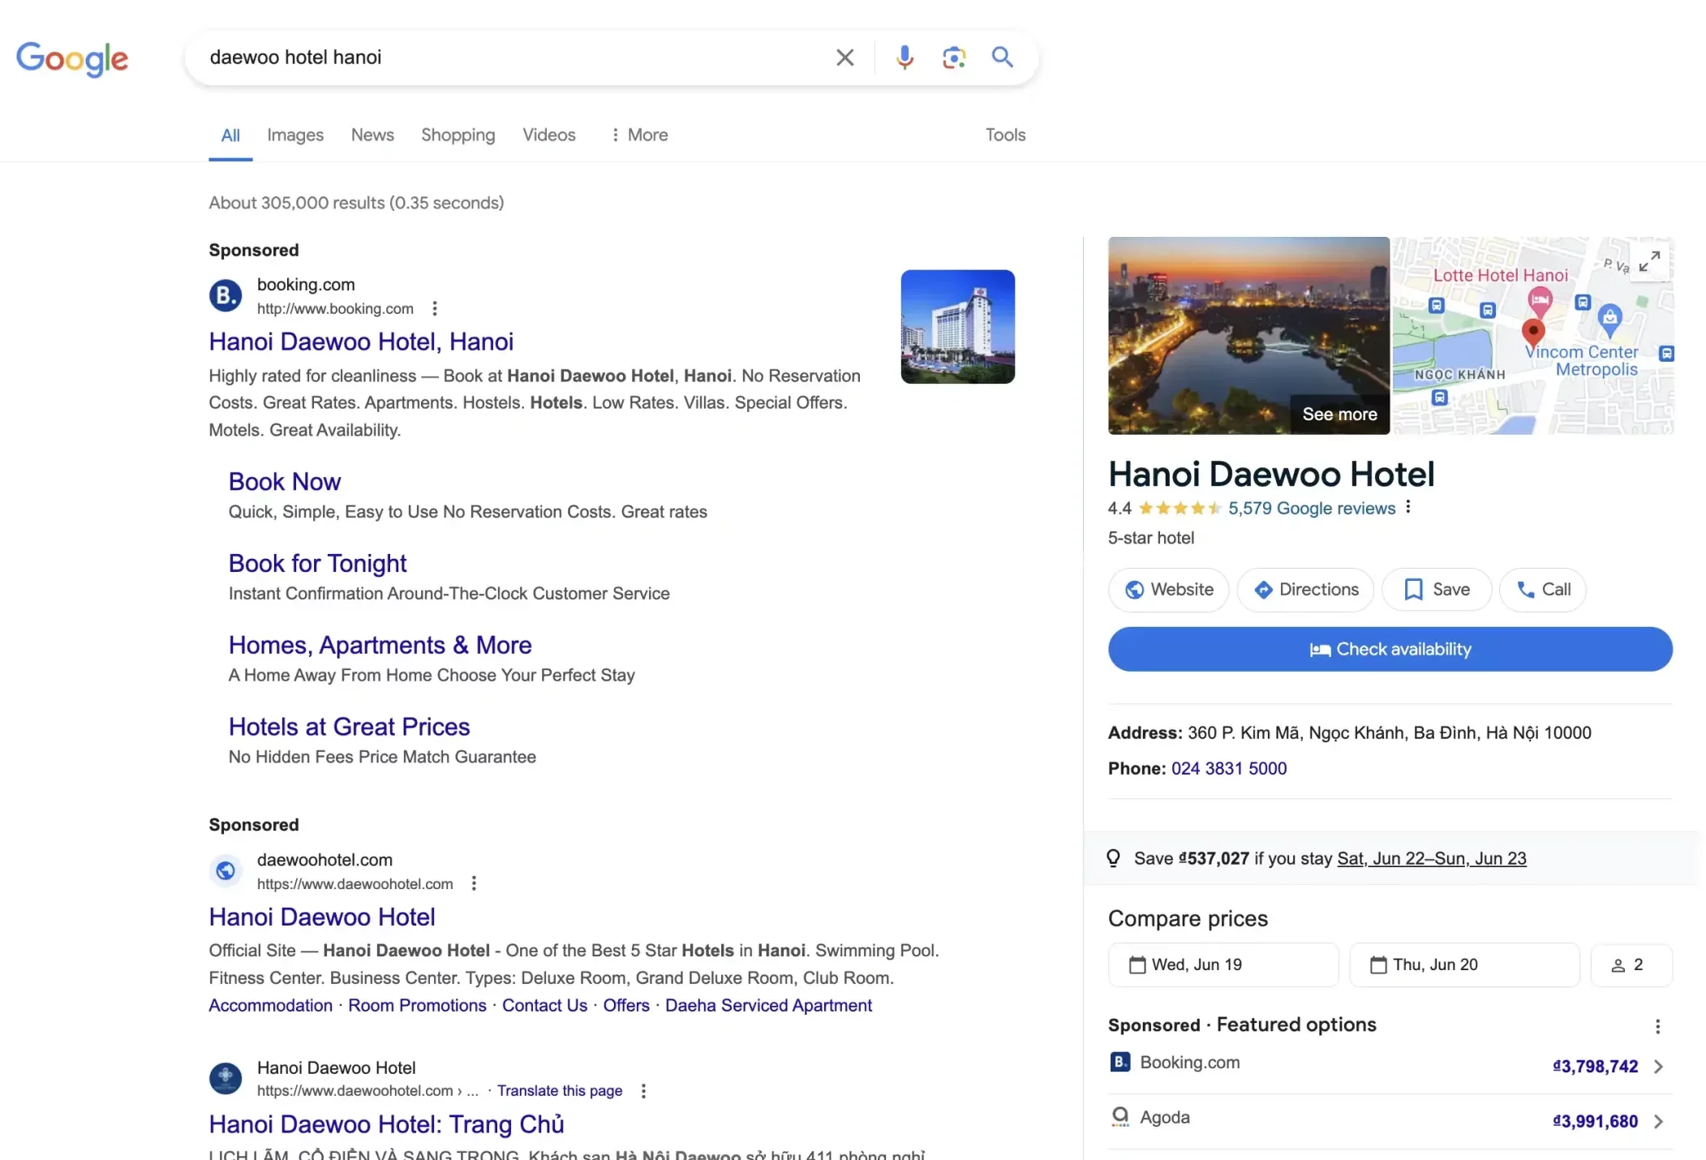Screen dimensions: 1706x1160
Task: Open the Contact Us sitelink
Action: [544, 1005]
